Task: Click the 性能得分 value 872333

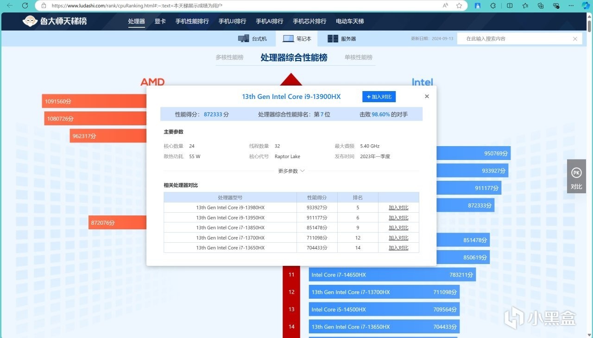Action: point(213,114)
